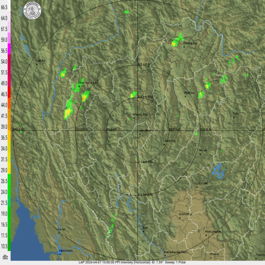Click the Chiang Mai city marker

134,118
